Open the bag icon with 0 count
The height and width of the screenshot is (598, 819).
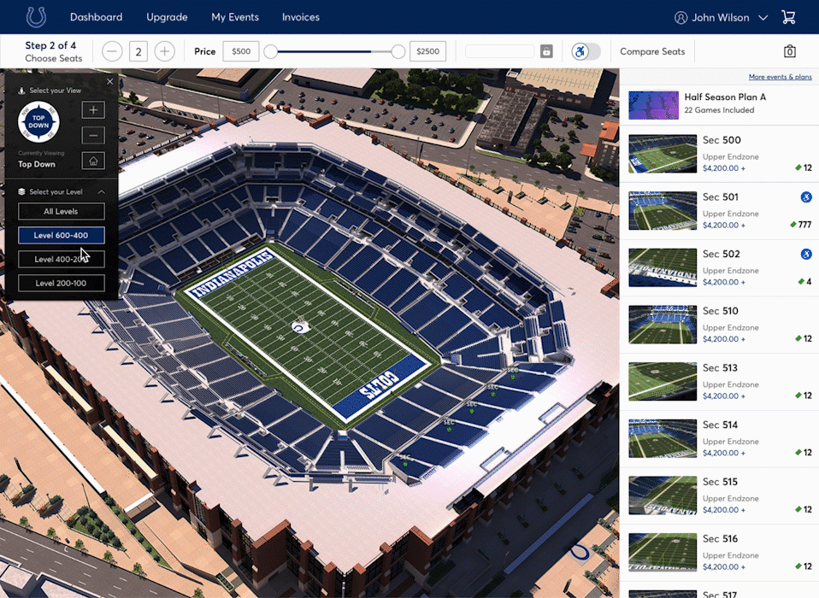(x=790, y=51)
